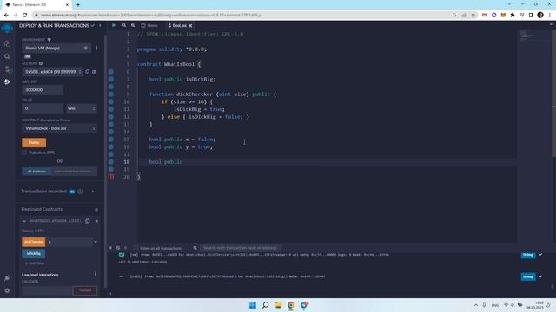Toggle the terminal panel collapse arrow
The height and width of the screenshot is (312, 556).
(110, 248)
